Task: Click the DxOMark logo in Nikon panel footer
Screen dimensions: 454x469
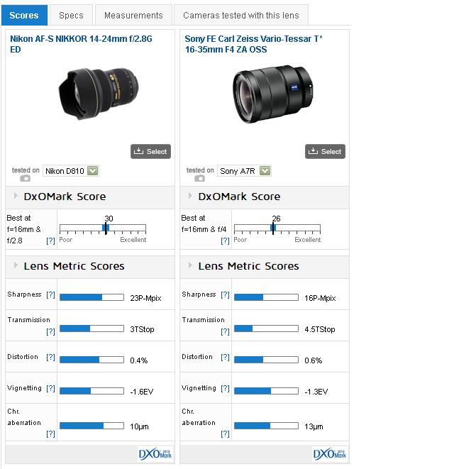Action: point(155,454)
